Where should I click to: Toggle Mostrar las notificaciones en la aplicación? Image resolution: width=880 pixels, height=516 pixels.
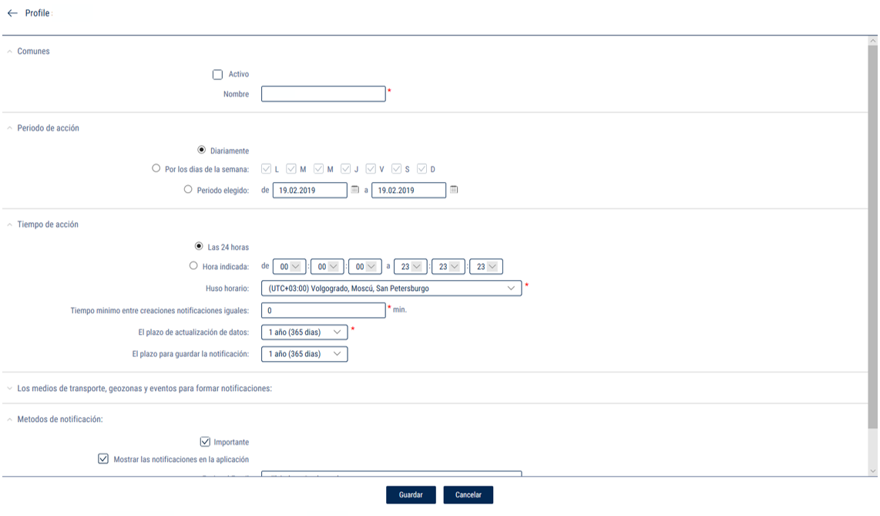103,459
